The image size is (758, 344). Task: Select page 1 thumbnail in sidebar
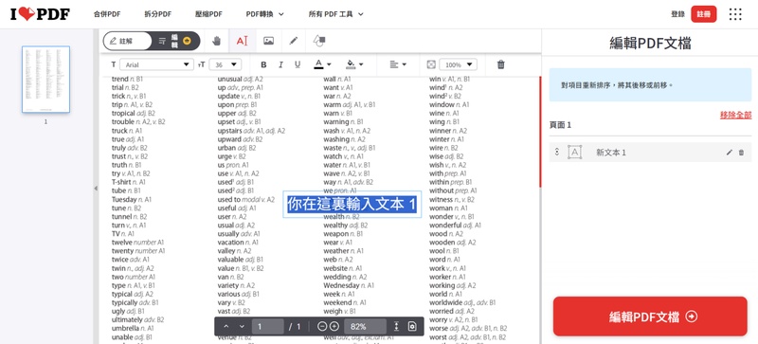[x=45, y=80]
